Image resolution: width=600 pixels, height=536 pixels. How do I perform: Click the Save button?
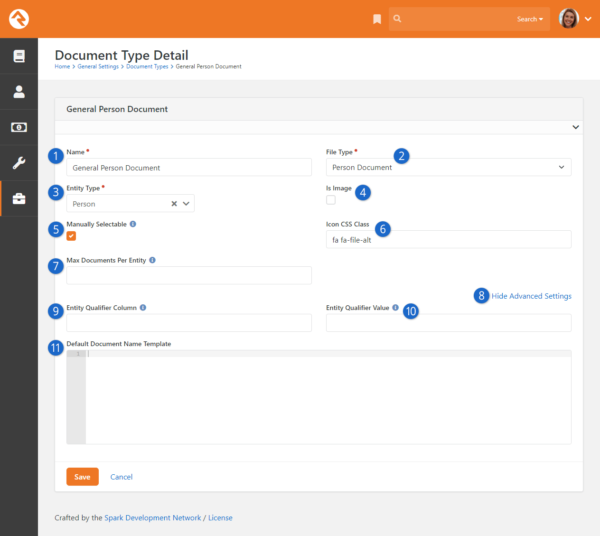(x=83, y=477)
